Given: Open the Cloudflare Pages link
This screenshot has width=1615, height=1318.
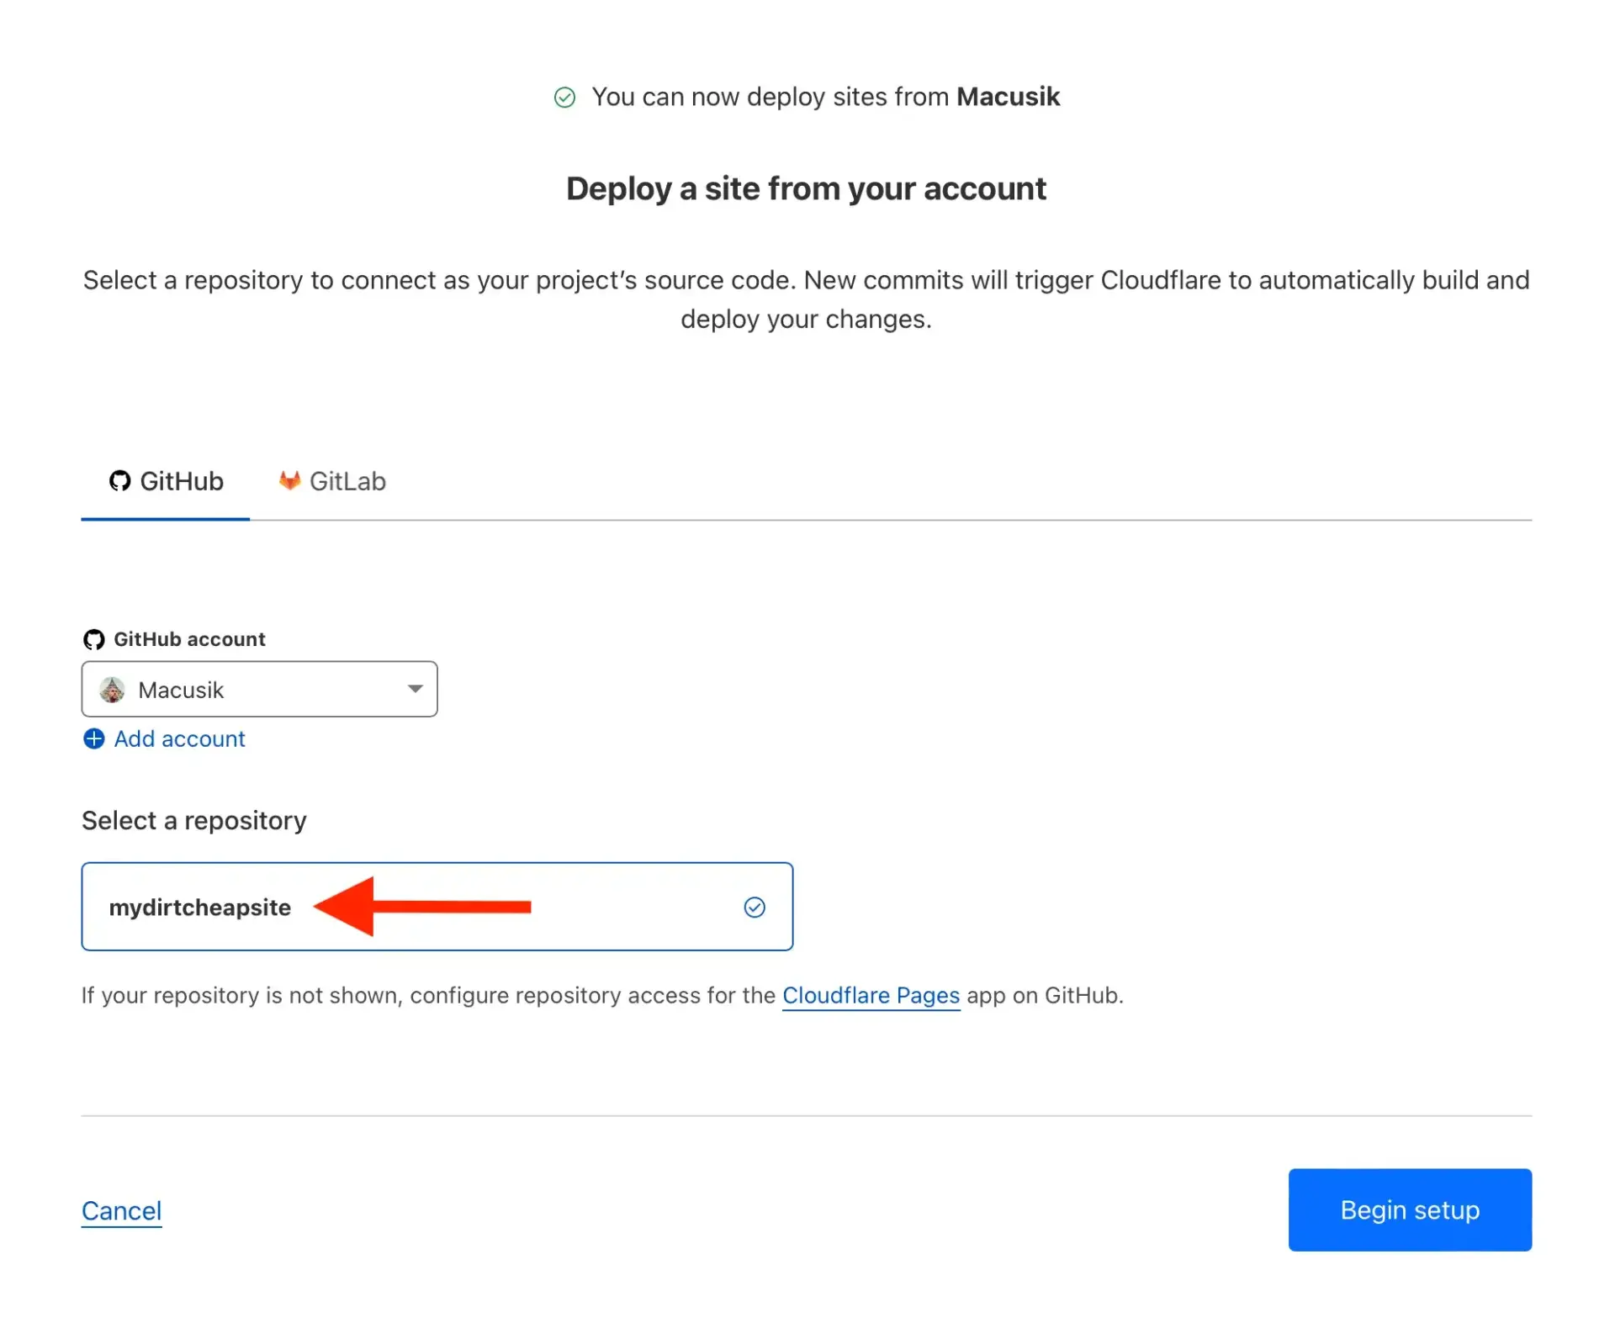Looking at the screenshot, I should (x=871, y=996).
